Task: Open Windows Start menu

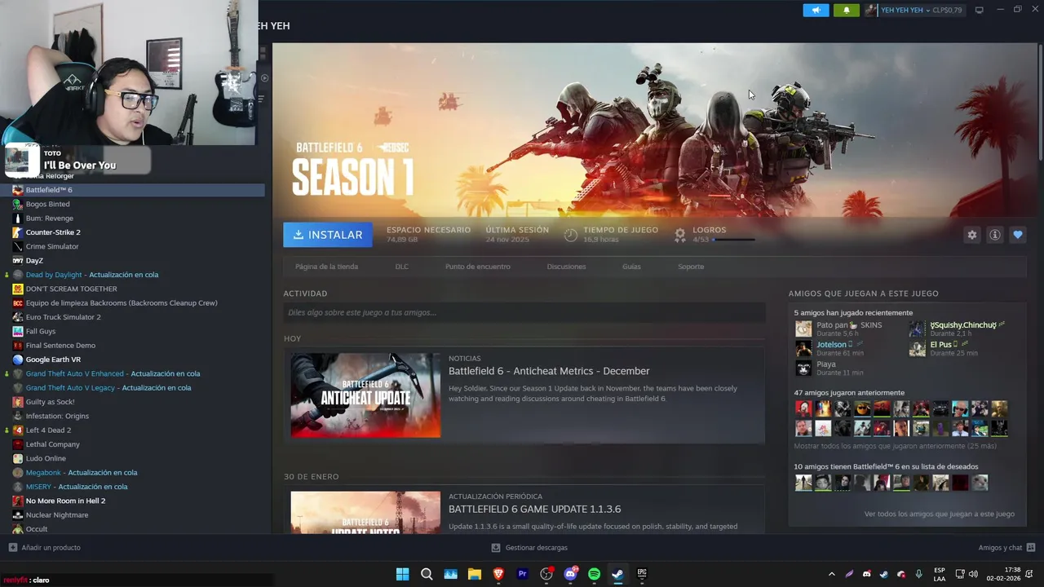Action: (x=402, y=574)
